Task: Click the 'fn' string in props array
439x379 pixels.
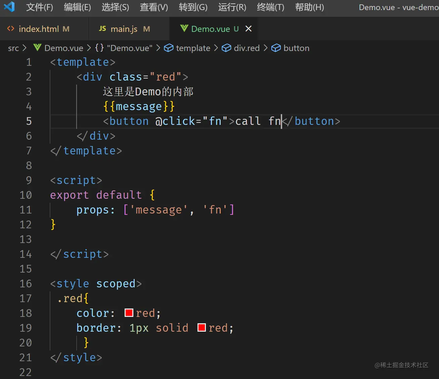Action: (215, 210)
